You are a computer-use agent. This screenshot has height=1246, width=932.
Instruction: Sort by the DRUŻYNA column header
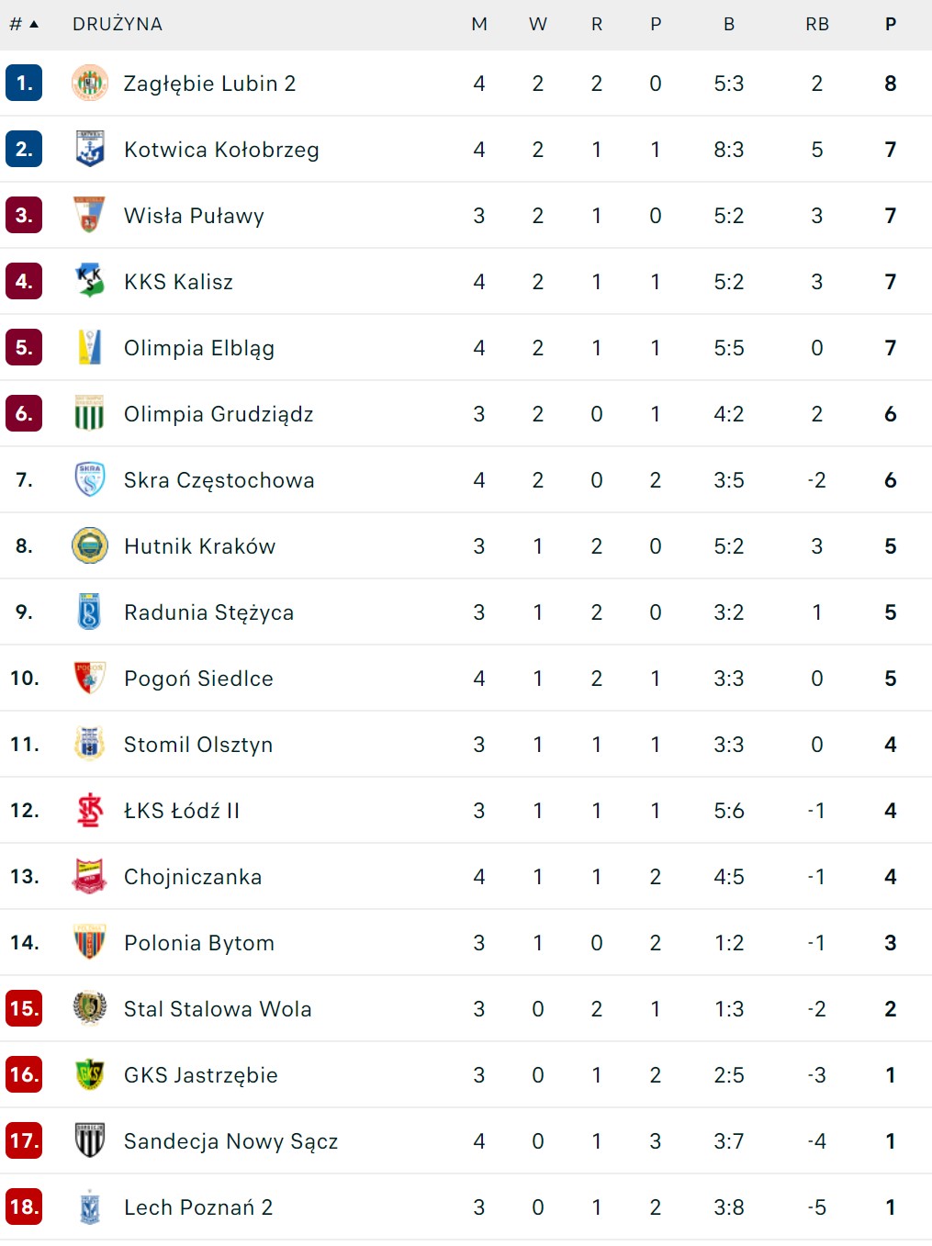tap(118, 24)
